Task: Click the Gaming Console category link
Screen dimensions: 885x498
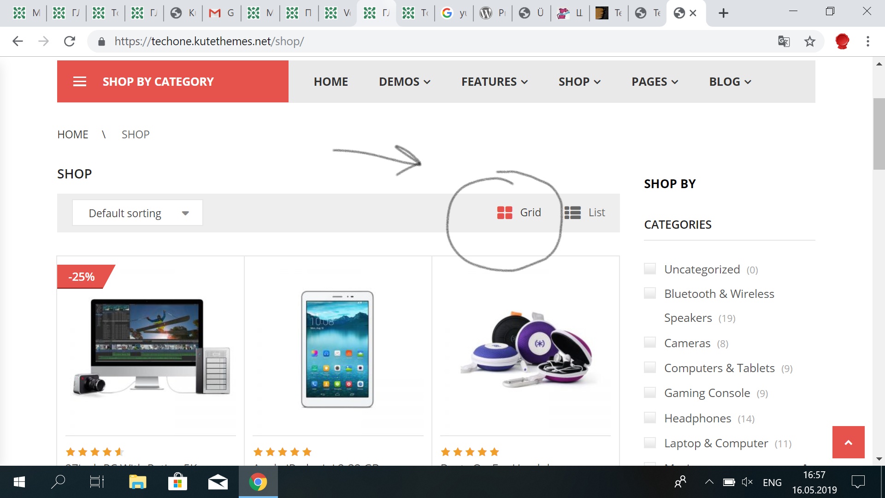Action: [x=707, y=393]
